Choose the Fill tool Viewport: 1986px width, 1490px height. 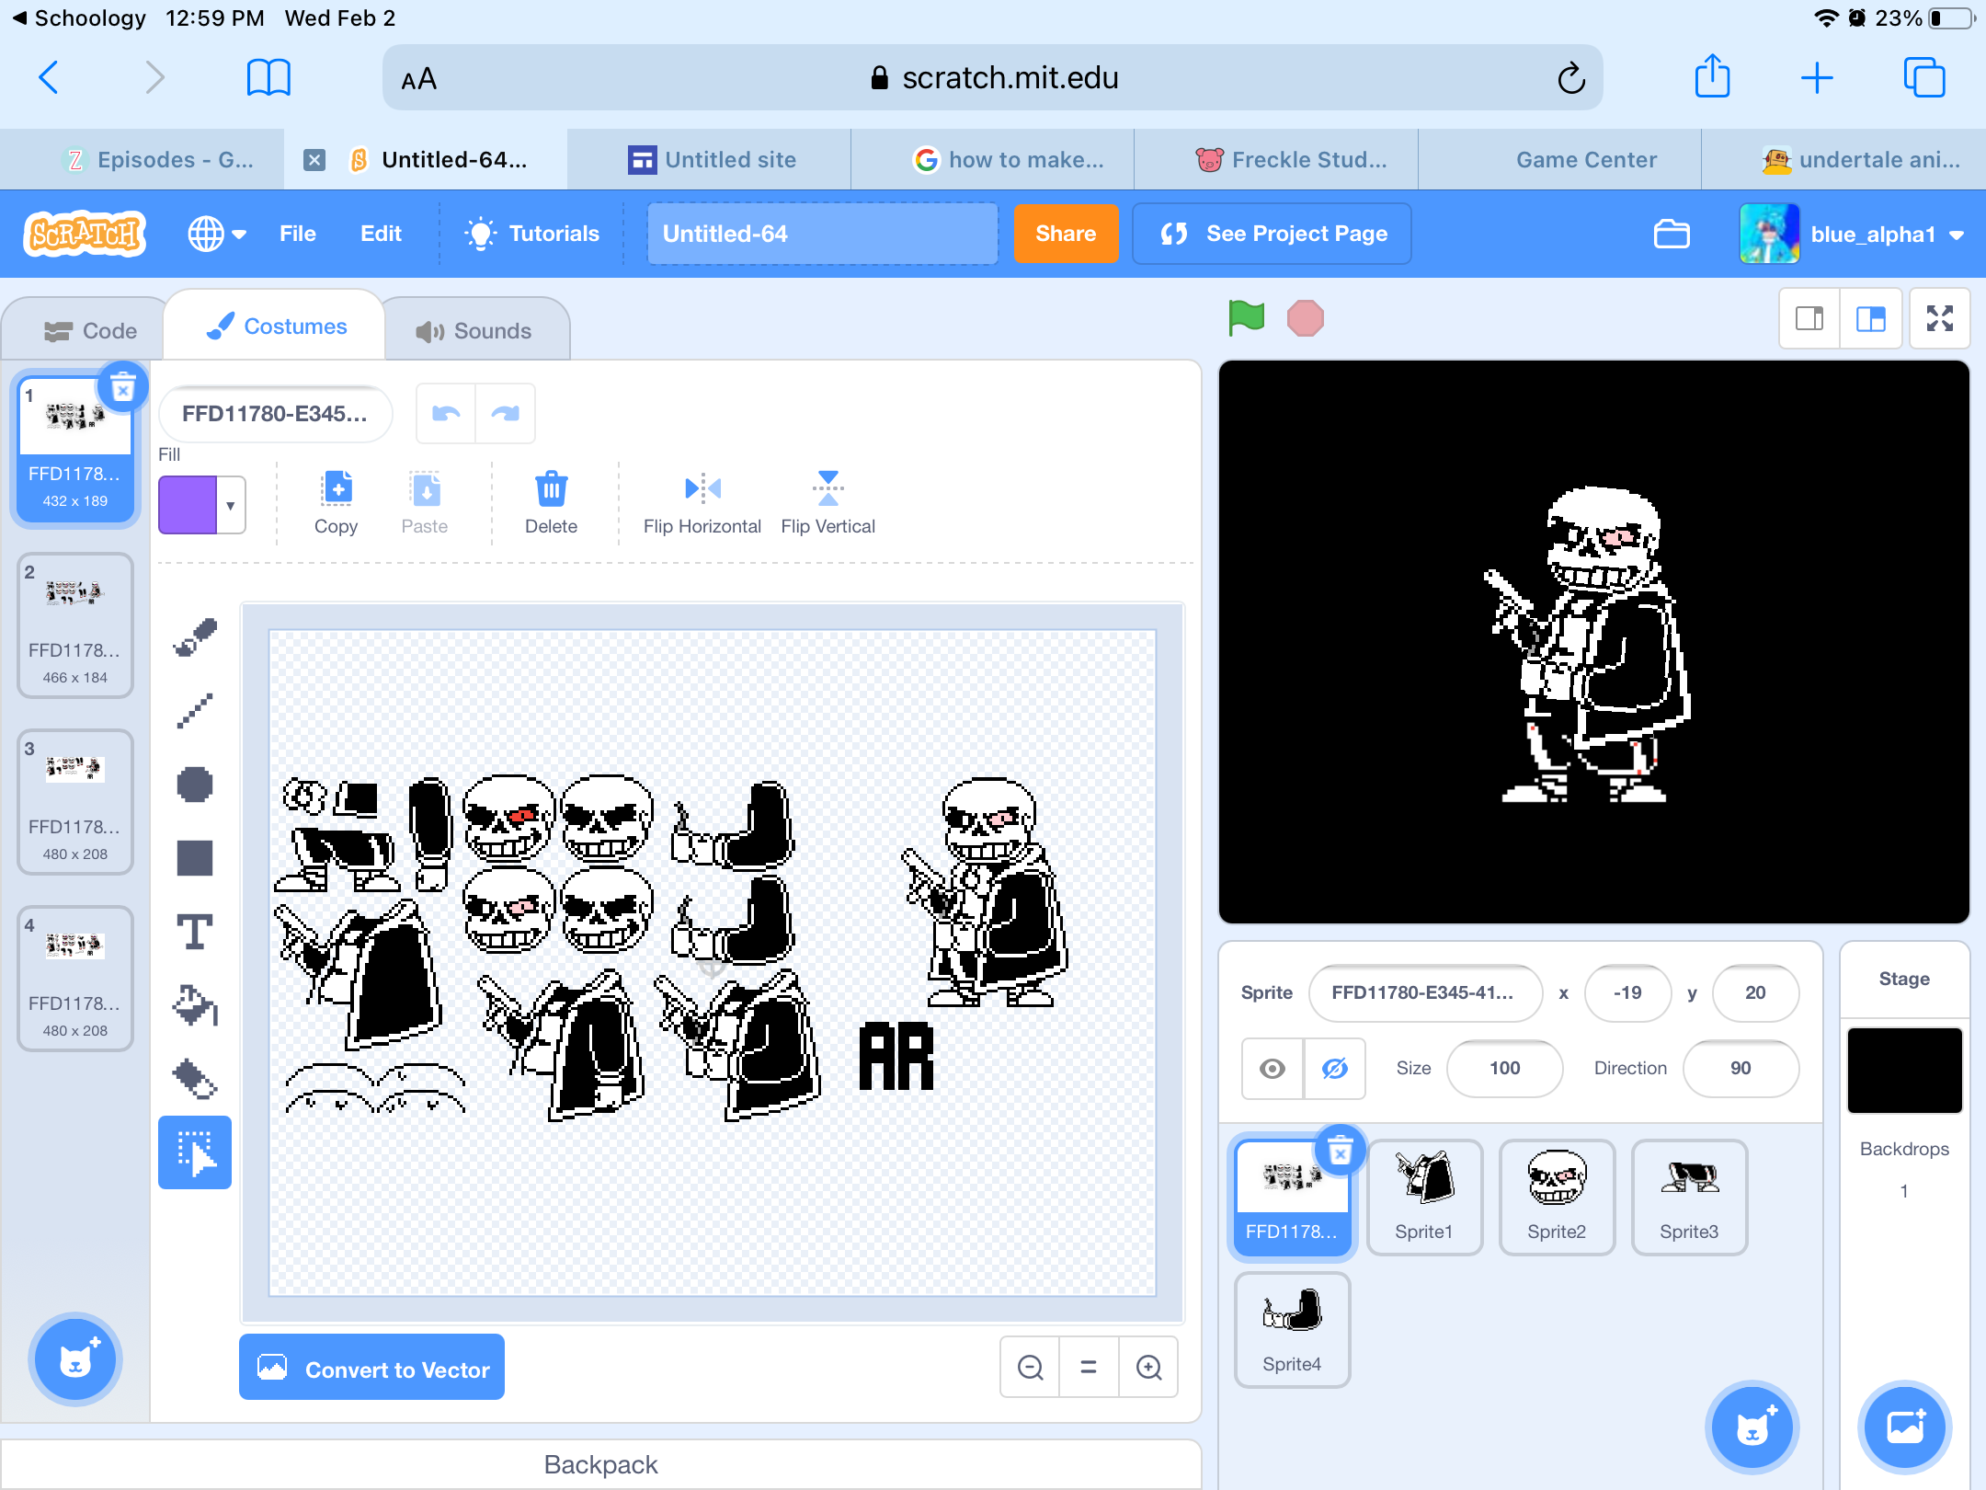point(195,1004)
